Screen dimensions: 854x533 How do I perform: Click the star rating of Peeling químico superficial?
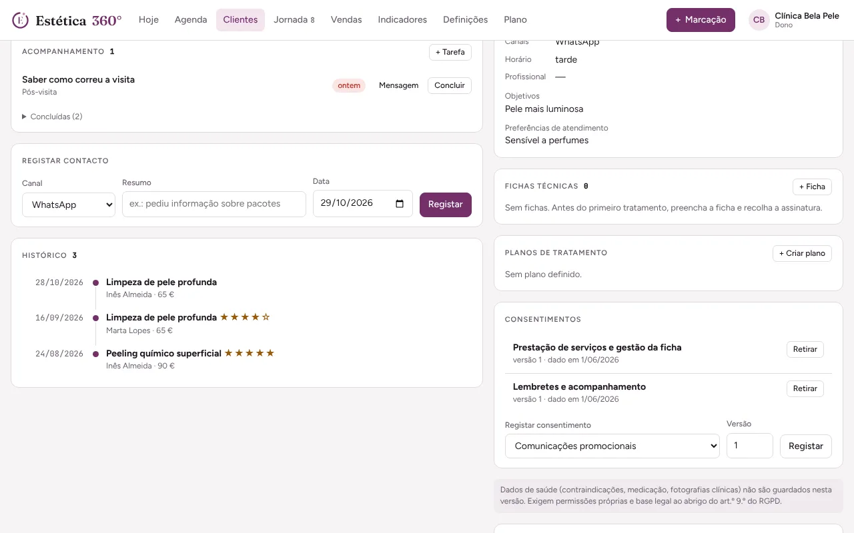[x=250, y=353]
